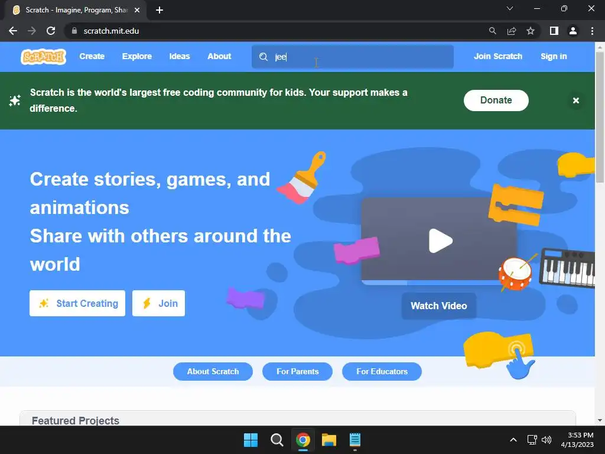Screen dimensions: 605x454
Task: Play the intro video with play icon
Action: point(440,241)
